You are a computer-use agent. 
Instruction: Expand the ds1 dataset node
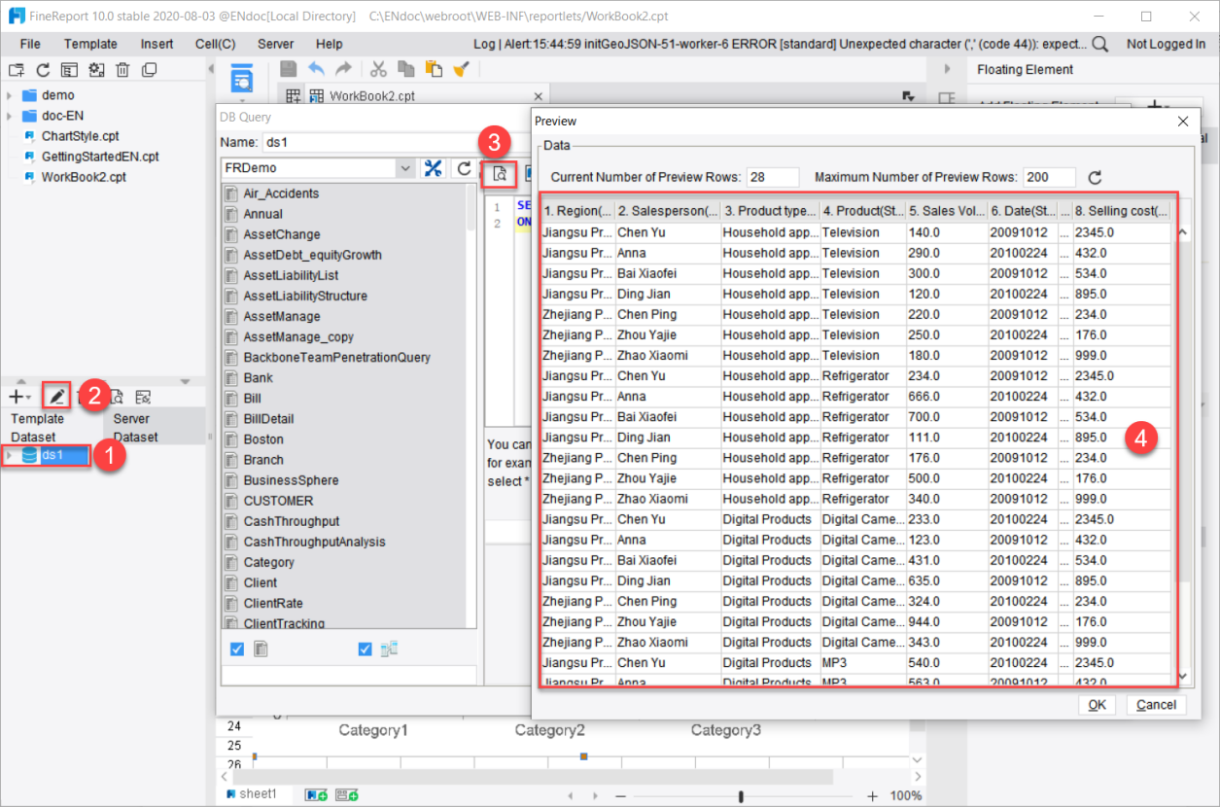pyautogui.click(x=10, y=455)
